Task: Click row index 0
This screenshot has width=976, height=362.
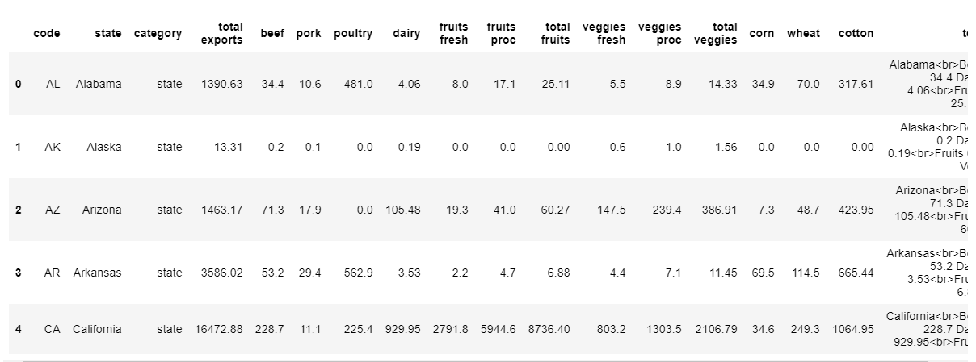Action: (x=18, y=84)
